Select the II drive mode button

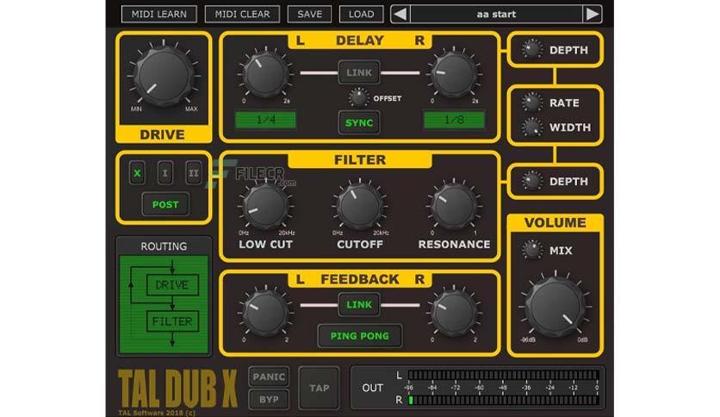click(x=193, y=172)
